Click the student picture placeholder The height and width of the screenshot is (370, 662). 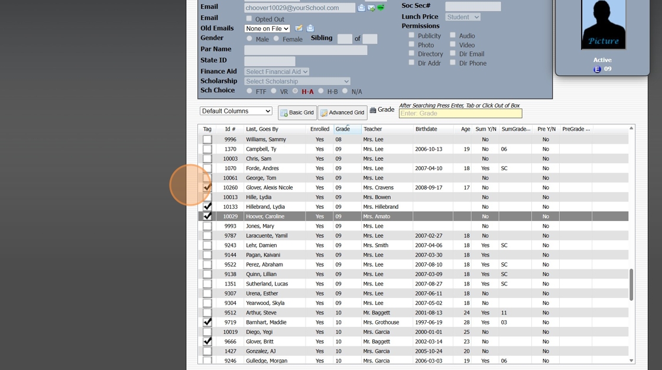pos(603,25)
